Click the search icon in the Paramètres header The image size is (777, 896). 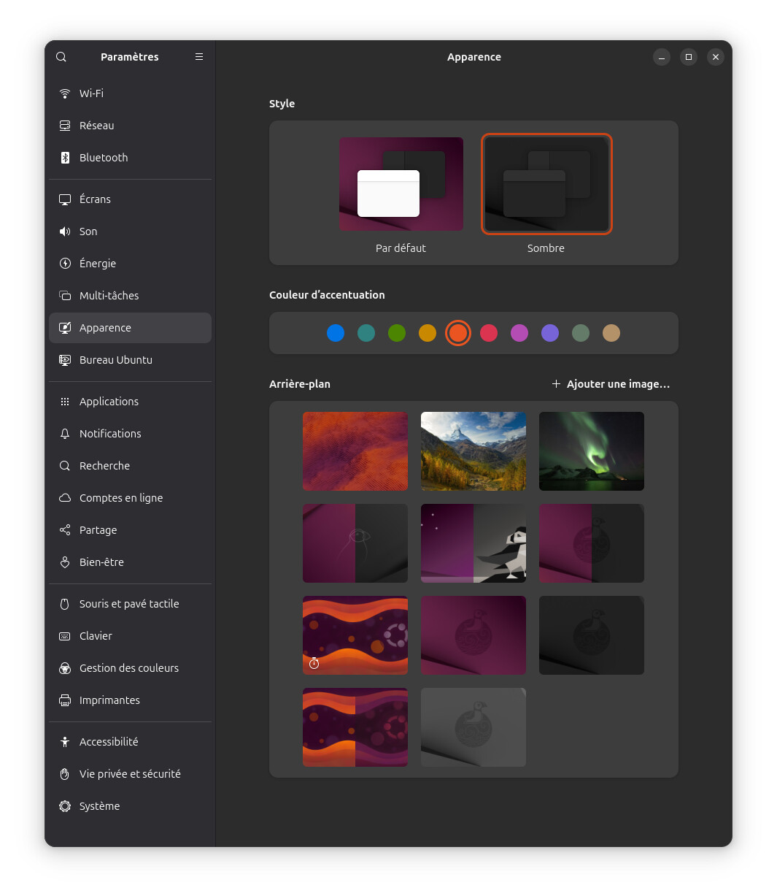pos(61,57)
